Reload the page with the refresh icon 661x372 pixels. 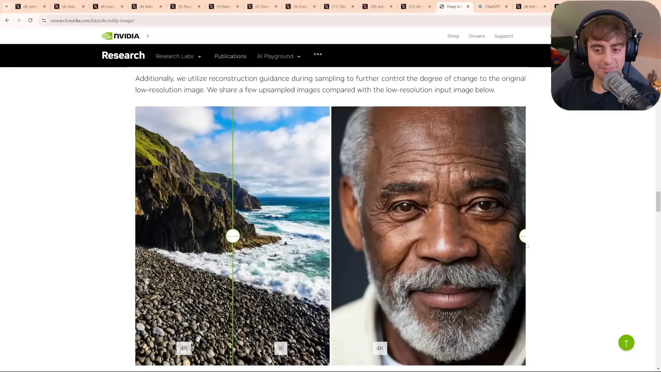click(30, 20)
